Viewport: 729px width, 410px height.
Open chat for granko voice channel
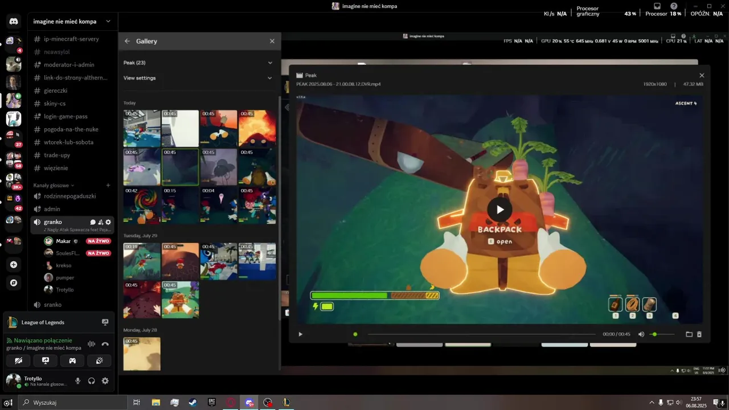coord(93,222)
